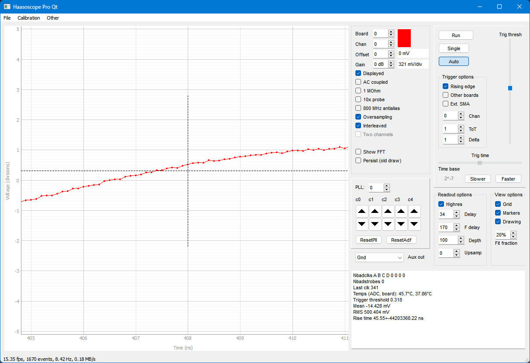Adjust the Trig thresh slider
The image size is (530, 363).
509,88
